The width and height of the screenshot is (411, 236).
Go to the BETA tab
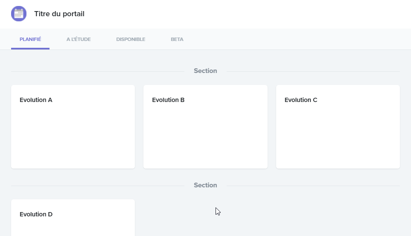click(177, 39)
